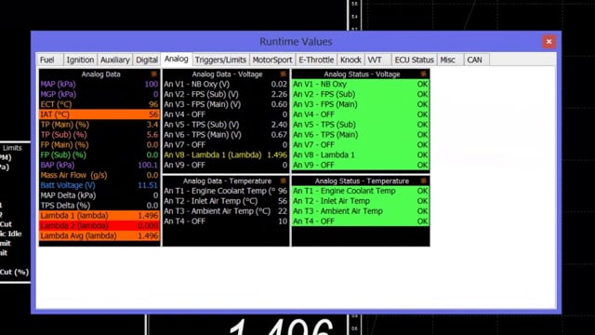The height and width of the screenshot is (335, 595).
Task: Switch to the MotorSport tab
Action: 272,60
